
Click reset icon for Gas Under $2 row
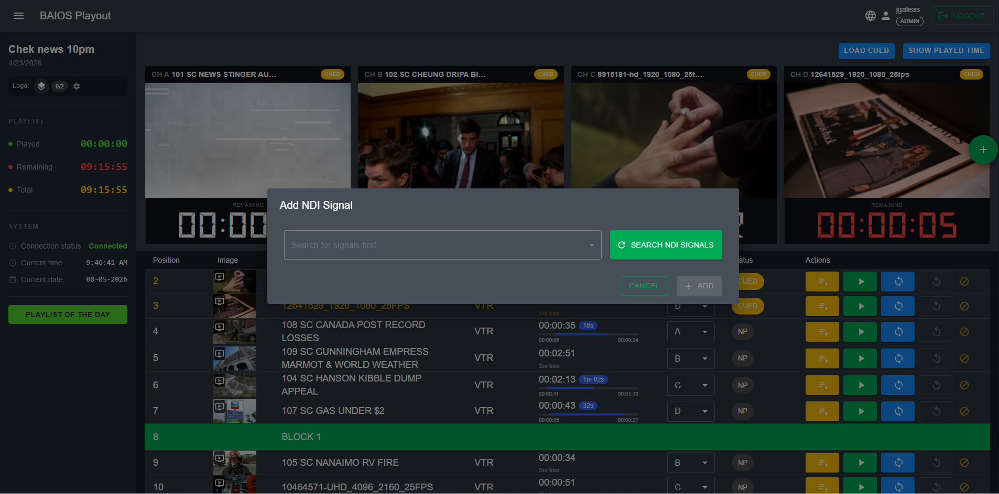click(936, 411)
